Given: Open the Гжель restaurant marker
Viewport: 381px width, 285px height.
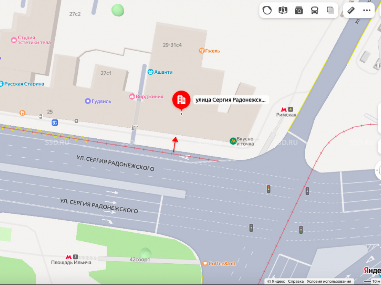Looking at the screenshot, I should pyautogui.click(x=210, y=51).
